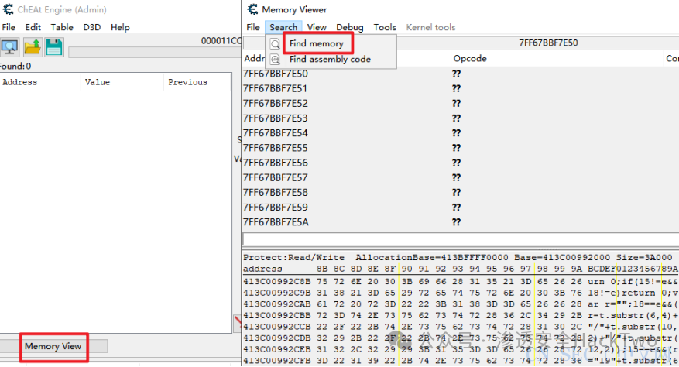Open the Kernel tools menu
The image size is (679, 367).
click(x=431, y=27)
